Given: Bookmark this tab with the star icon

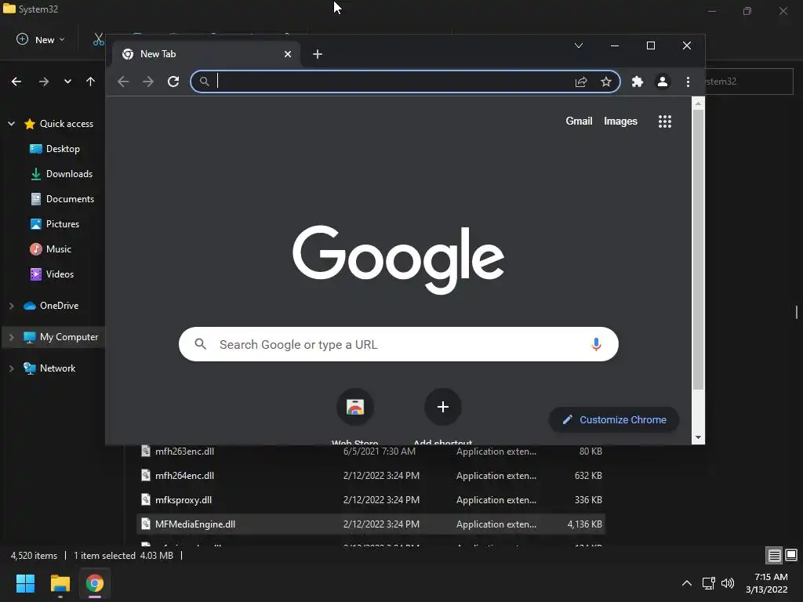Looking at the screenshot, I should click(x=606, y=82).
